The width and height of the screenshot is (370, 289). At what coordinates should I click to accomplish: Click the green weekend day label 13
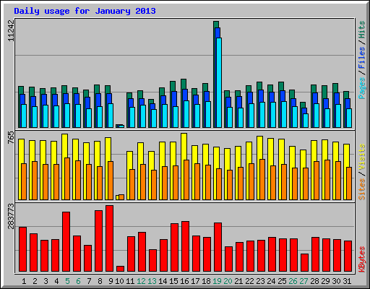pos(152,281)
